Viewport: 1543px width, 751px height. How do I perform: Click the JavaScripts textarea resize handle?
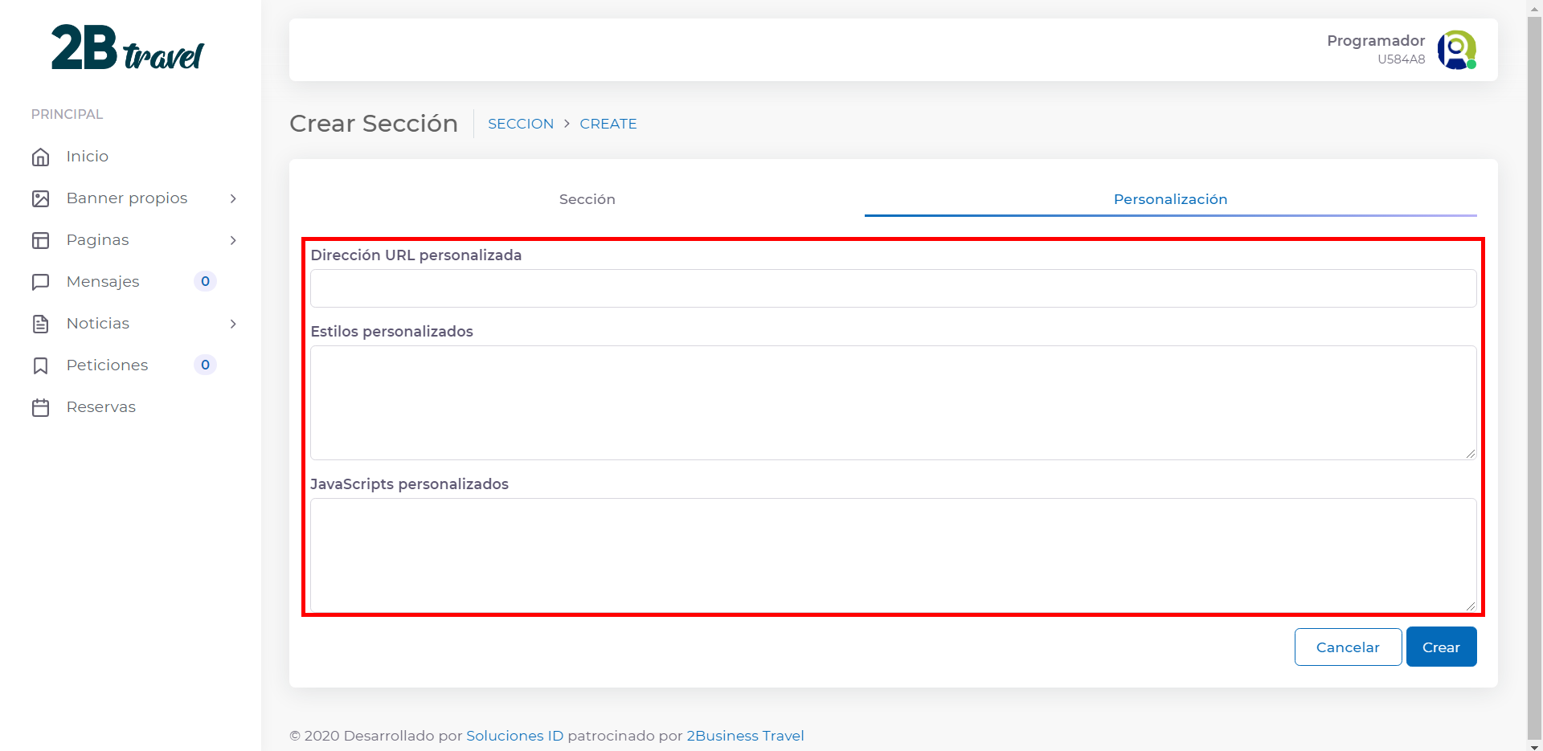pos(1471,606)
